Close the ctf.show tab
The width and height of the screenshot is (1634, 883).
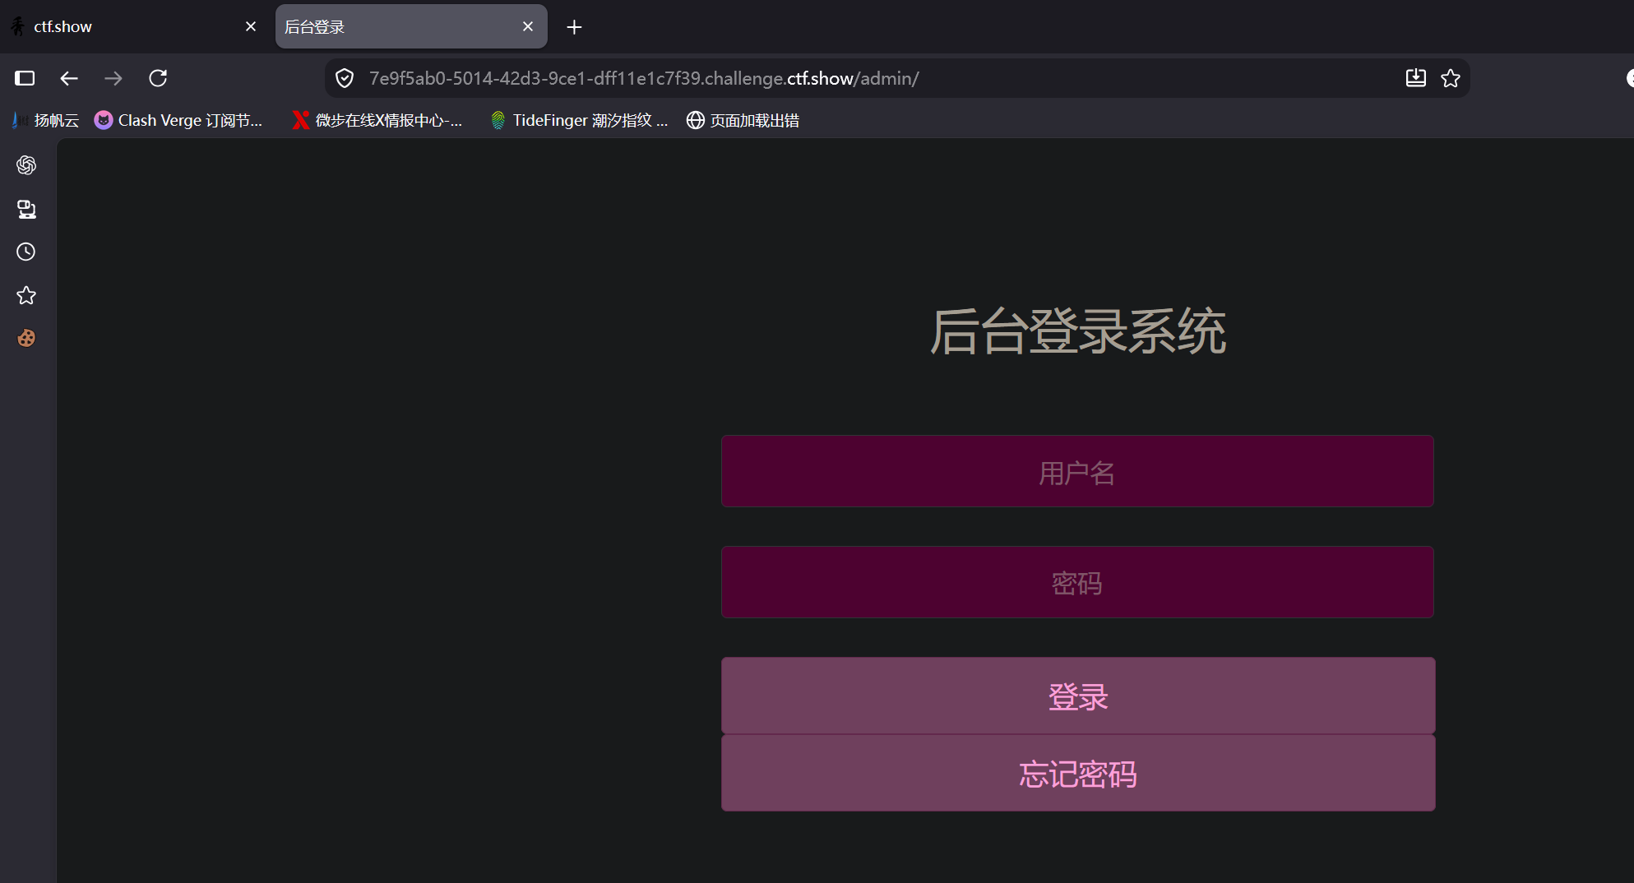coord(251,26)
